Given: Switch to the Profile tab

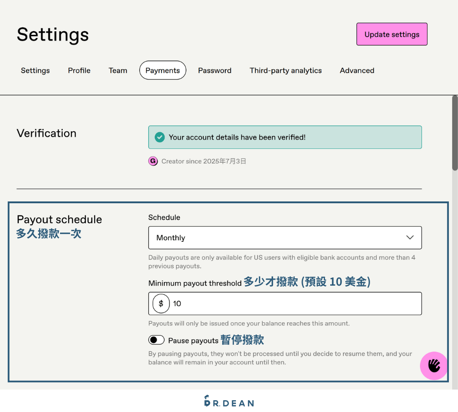Looking at the screenshot, I should pyautogui.click(x=79, y=70).
